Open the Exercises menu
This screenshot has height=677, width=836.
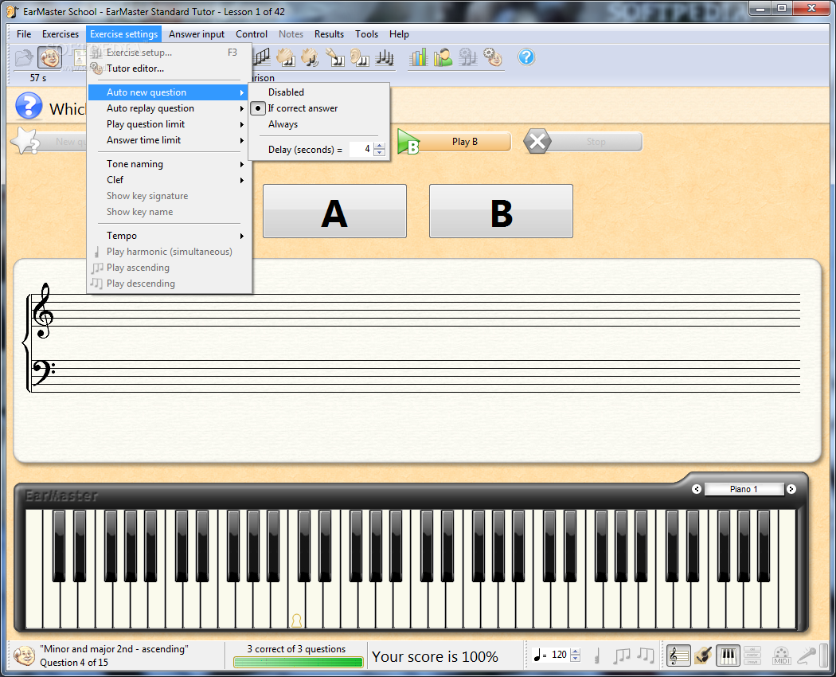(61, 34)
